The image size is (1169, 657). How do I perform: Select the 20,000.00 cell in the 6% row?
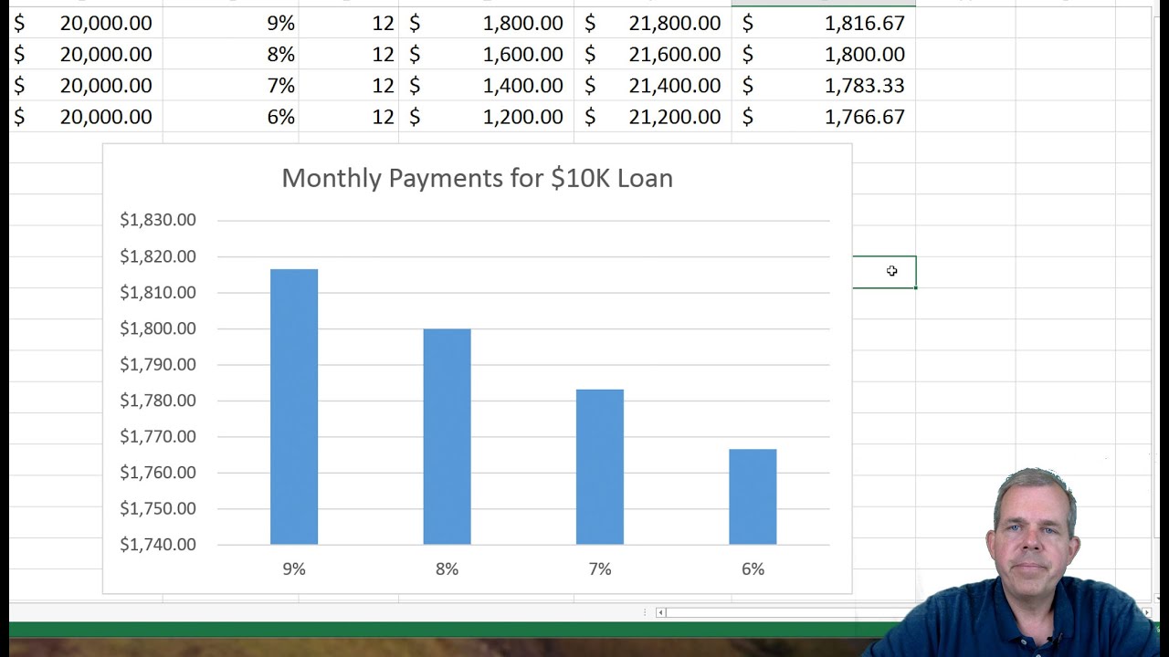tap(86, 116)
